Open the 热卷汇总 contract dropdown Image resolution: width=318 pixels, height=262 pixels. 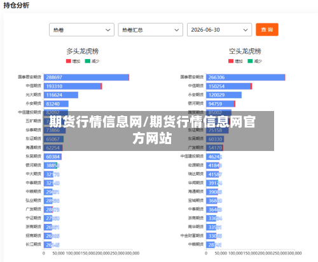[x=151, y=30]
